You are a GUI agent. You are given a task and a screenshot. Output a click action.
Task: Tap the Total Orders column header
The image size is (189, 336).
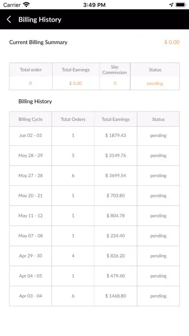(x=73, y=119)
